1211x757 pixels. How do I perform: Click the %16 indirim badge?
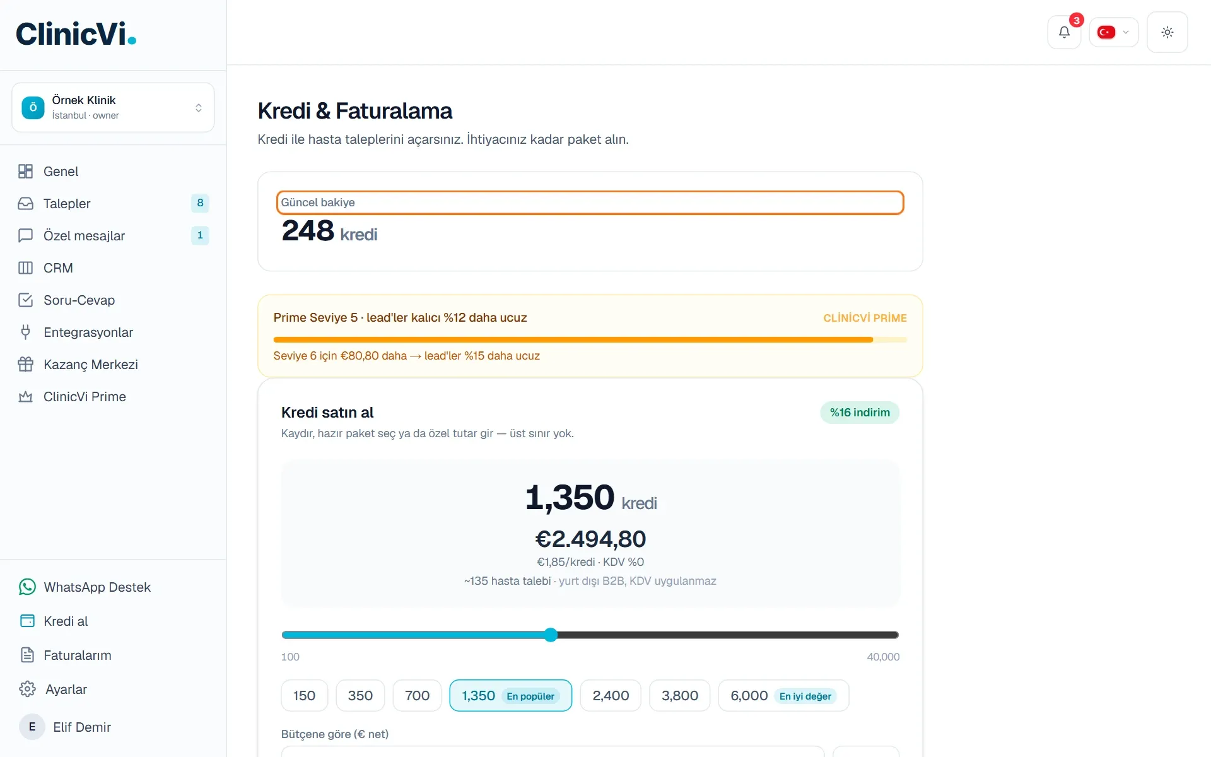pos(860,413)
